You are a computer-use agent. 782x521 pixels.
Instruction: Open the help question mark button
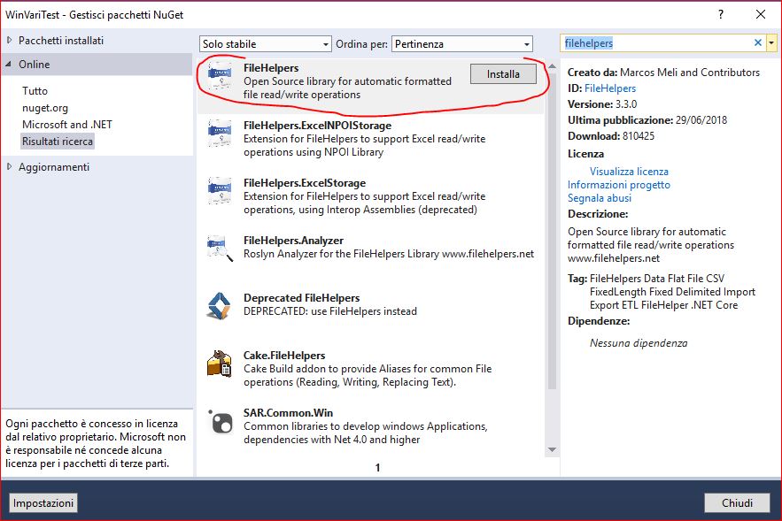point(721,14)
